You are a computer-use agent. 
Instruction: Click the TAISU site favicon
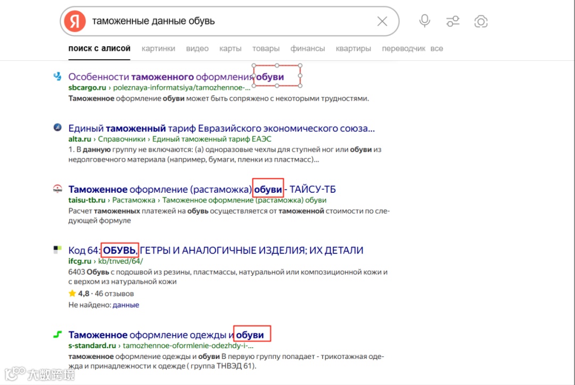tap(57, 189)
